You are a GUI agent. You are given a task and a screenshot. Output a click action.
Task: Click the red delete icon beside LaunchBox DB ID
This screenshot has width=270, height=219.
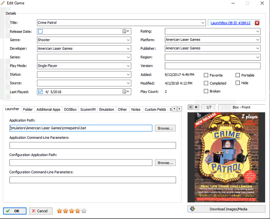[x=257, y=23]
